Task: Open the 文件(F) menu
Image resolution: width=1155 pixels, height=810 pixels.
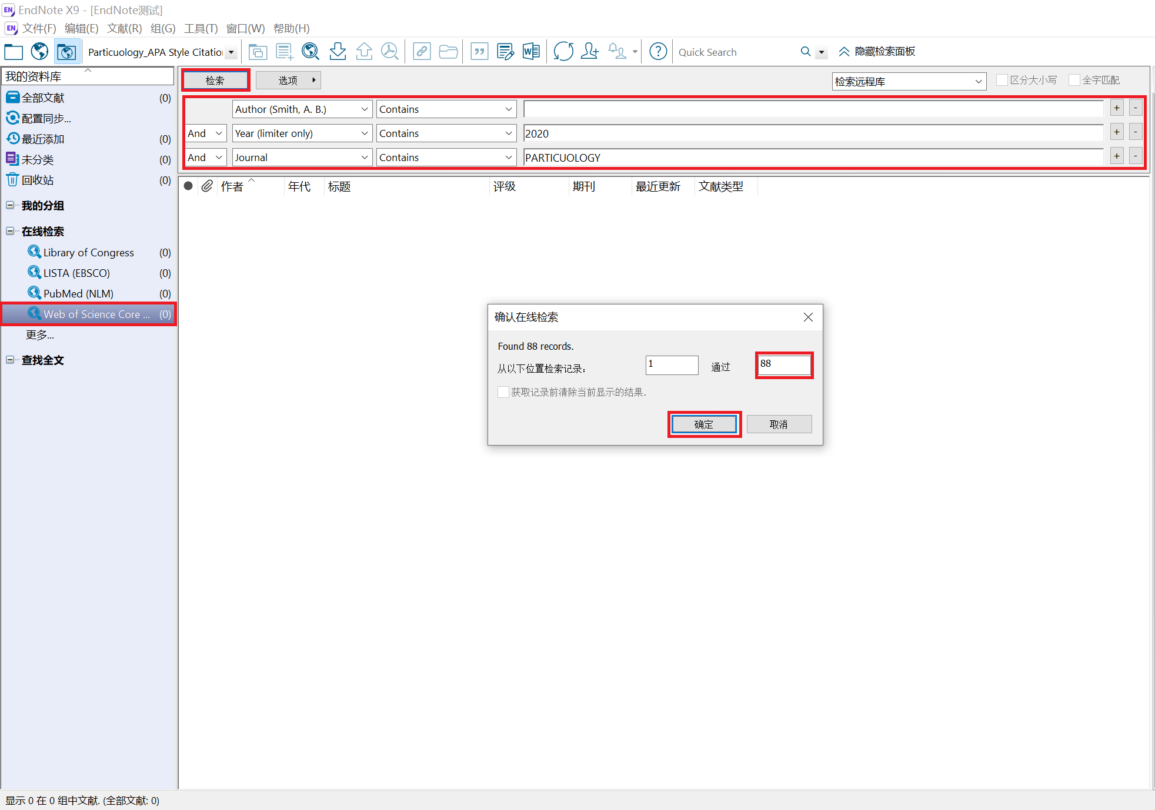Action: click(39, 28)
